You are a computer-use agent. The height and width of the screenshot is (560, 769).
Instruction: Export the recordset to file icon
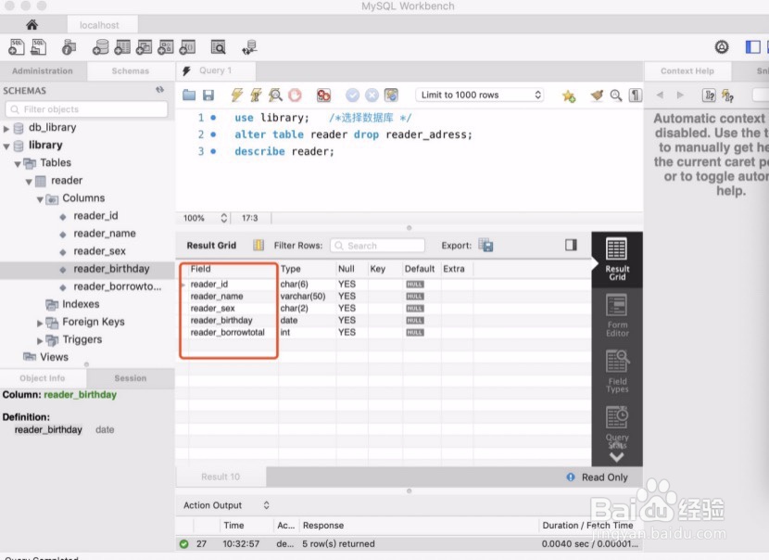coord(485,245)
